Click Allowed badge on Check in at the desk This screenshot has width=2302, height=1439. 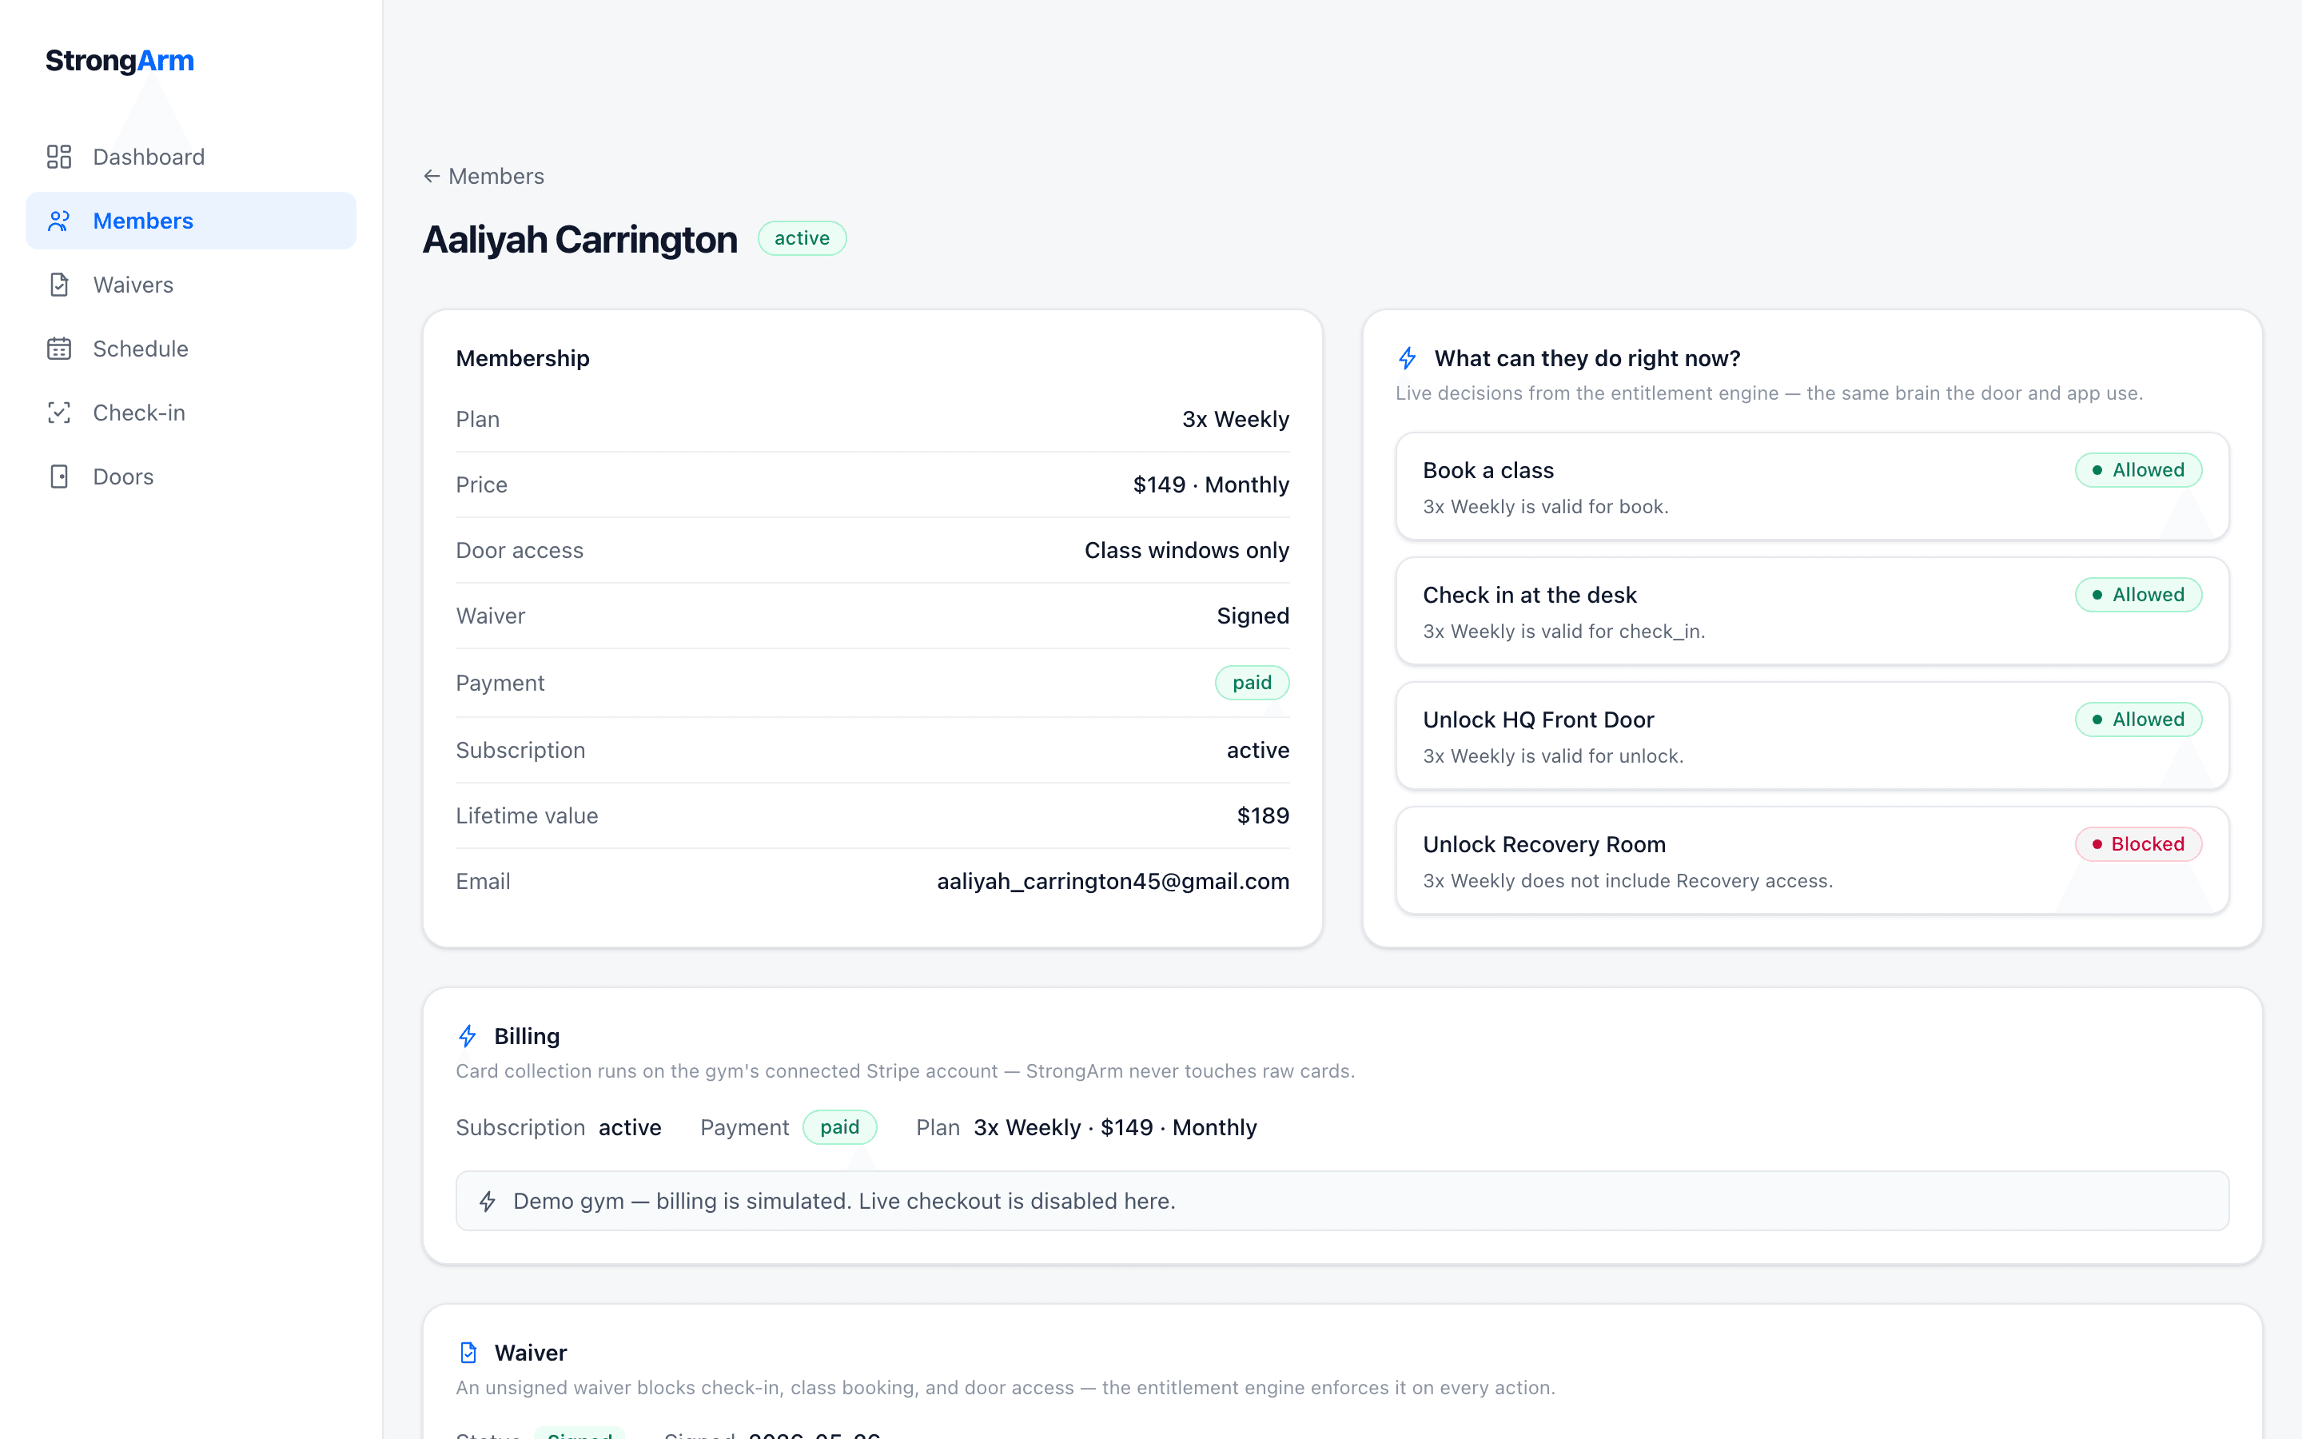[2138, 595]
